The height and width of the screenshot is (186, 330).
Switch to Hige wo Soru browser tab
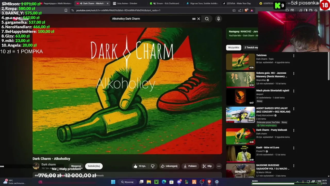[202, 3]
